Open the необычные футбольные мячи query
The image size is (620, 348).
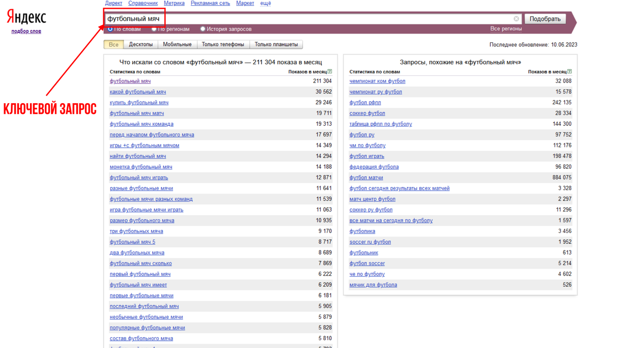click(x=146, y=317)
